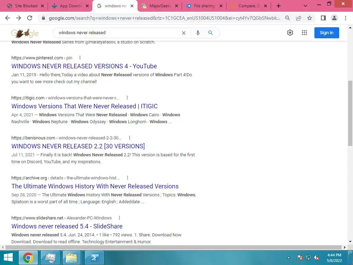
Task: Open muted volume tray icon
Action: 316,257
